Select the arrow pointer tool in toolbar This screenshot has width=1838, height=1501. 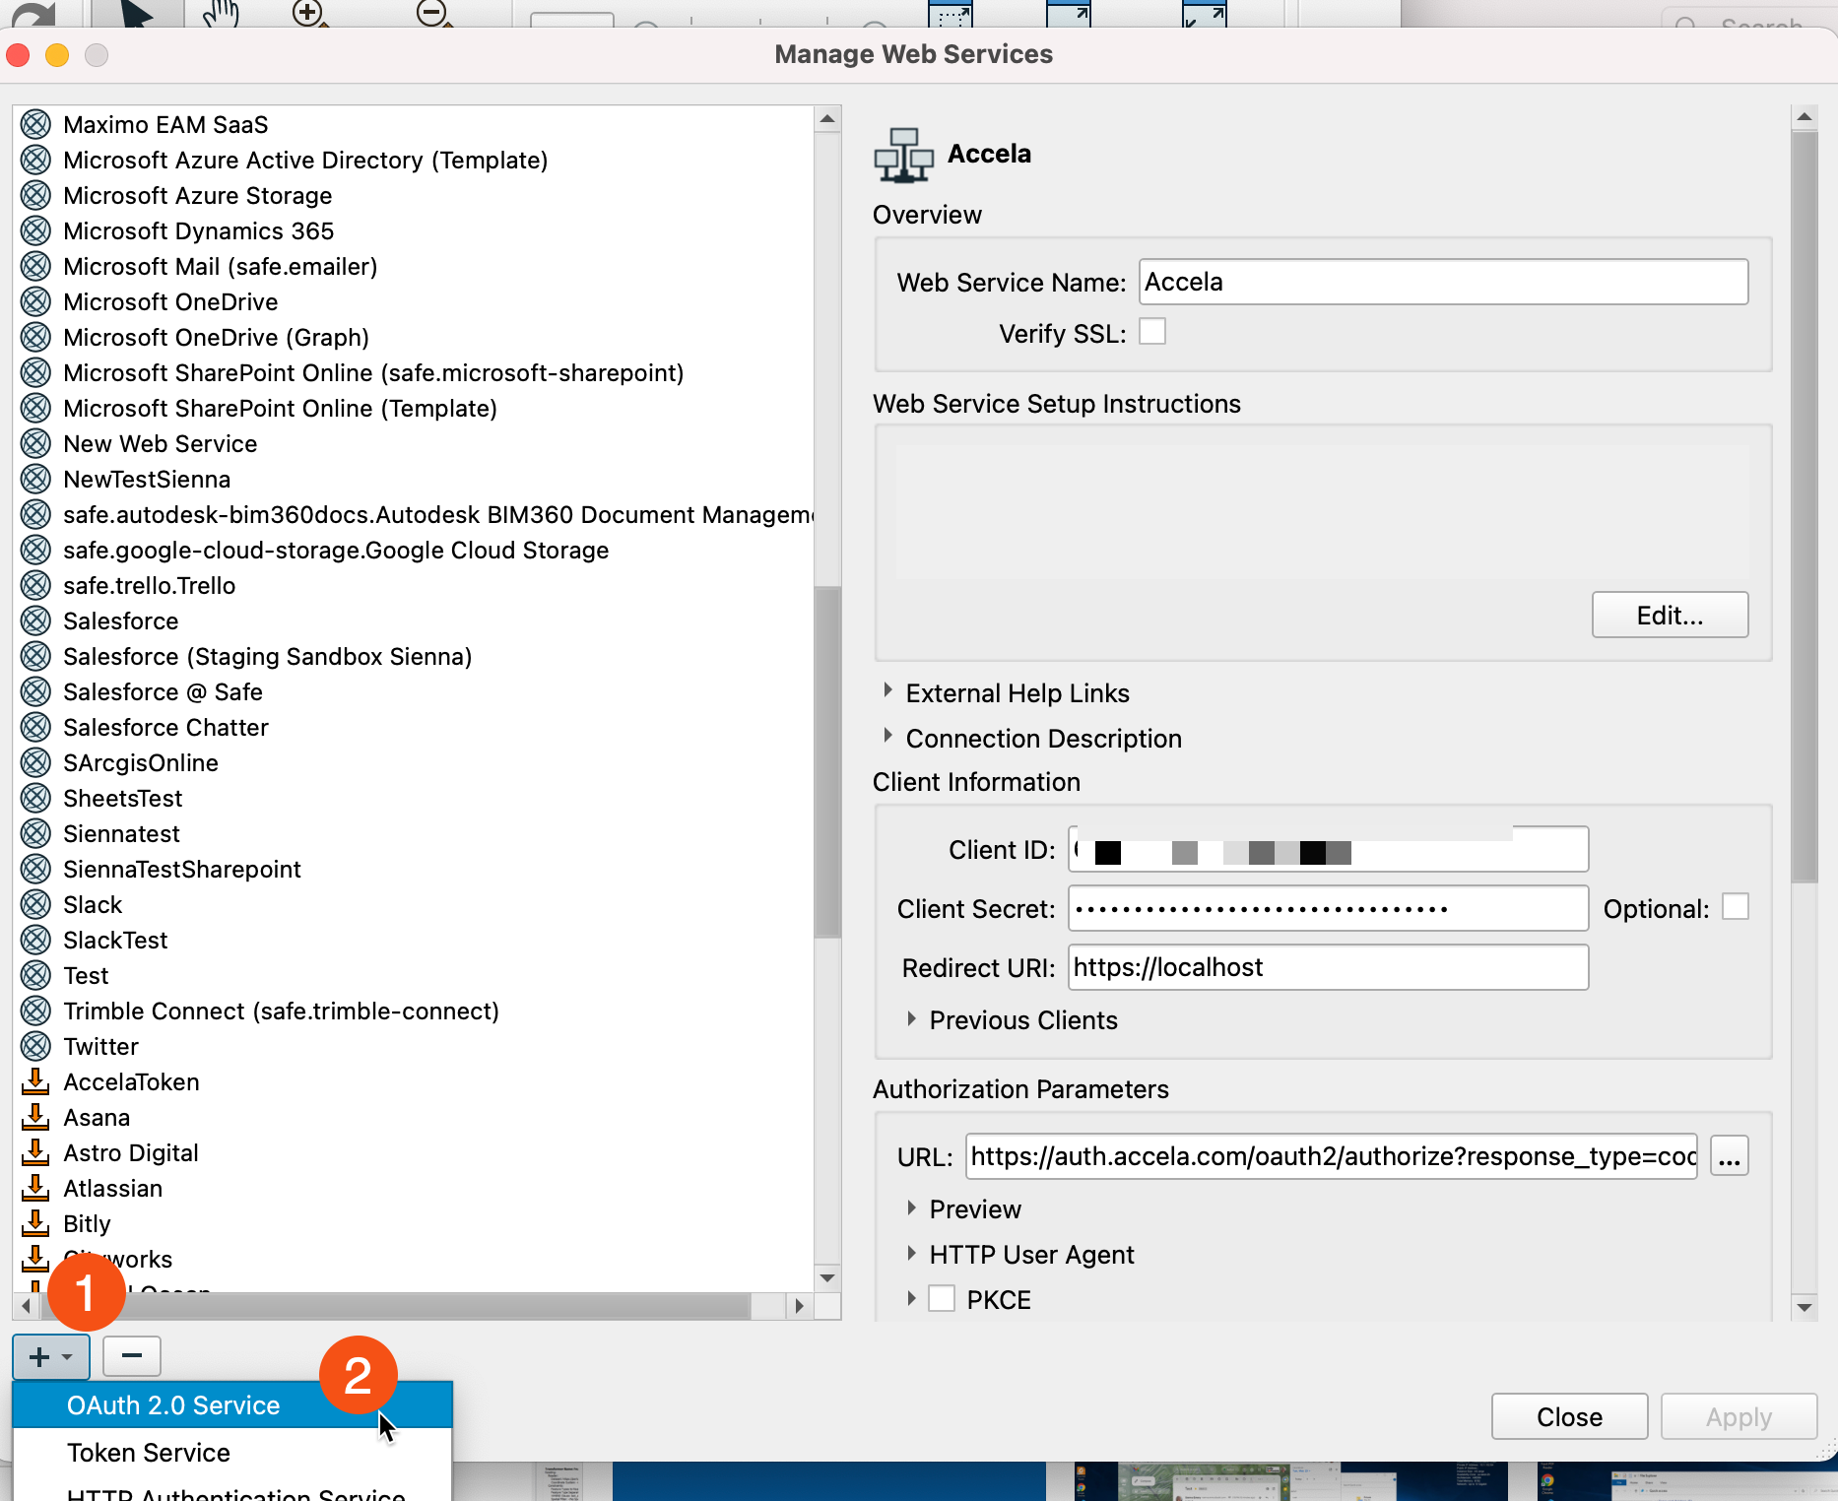coord(137,14)
